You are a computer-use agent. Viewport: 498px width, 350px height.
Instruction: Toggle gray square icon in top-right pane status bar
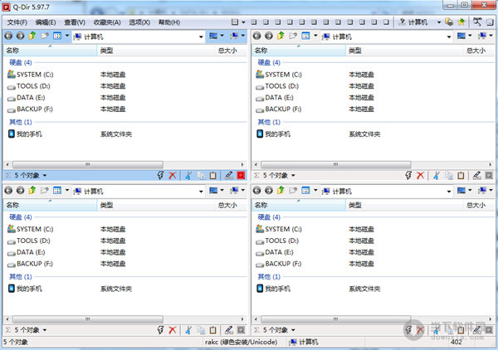489,176
